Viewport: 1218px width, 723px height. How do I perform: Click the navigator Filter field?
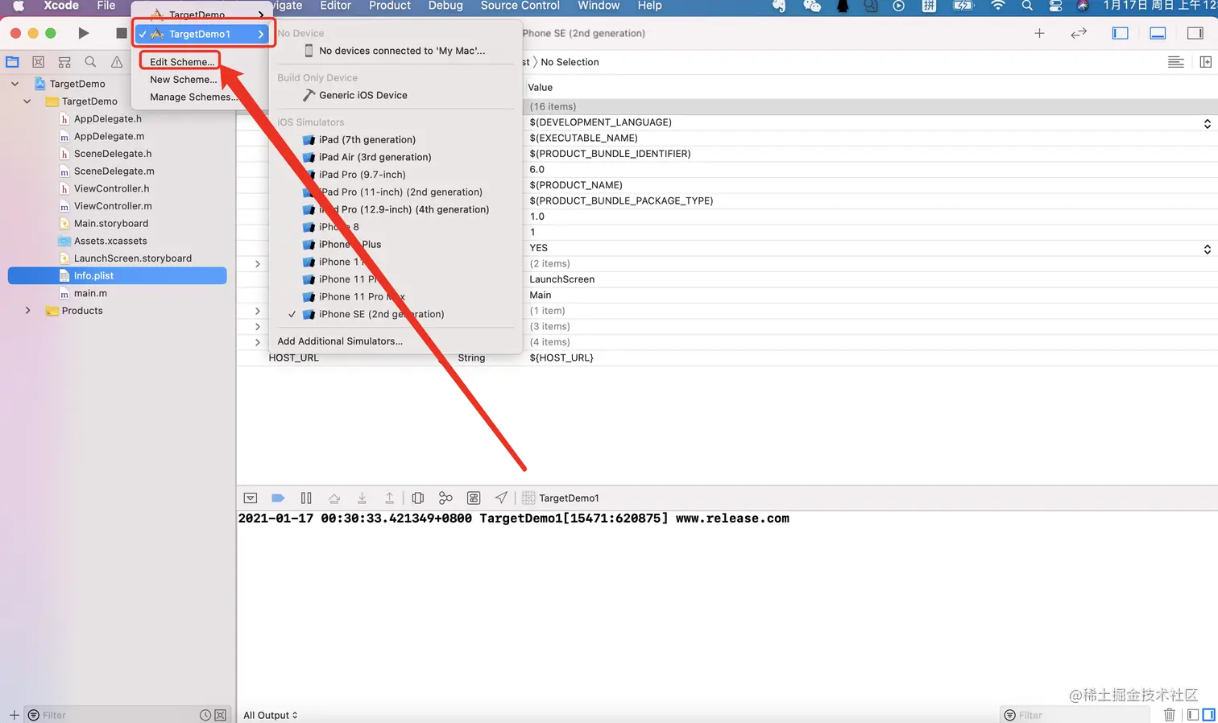(113, 715)
